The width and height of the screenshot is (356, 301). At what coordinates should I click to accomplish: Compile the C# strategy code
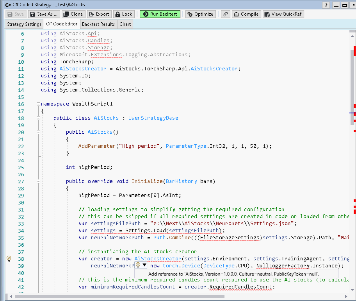246,14
